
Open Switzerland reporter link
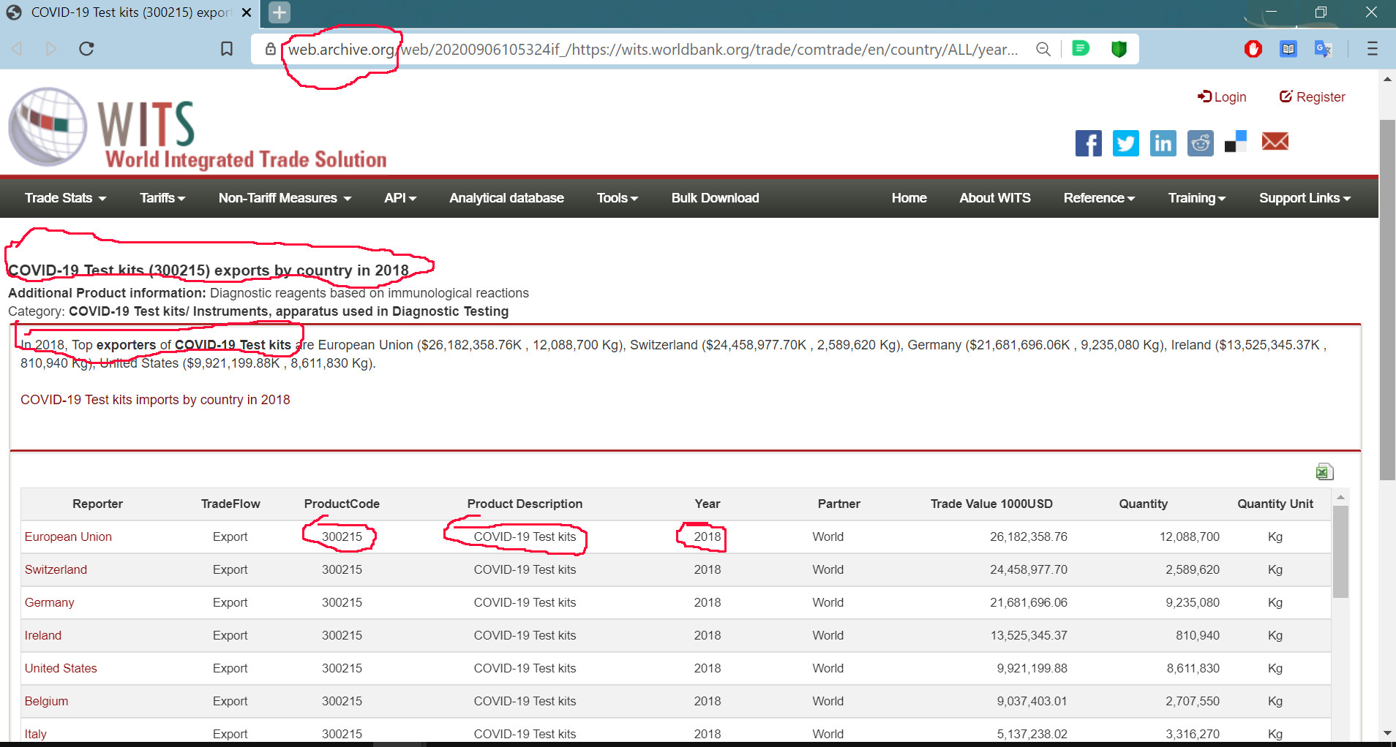tap(56, 569)
